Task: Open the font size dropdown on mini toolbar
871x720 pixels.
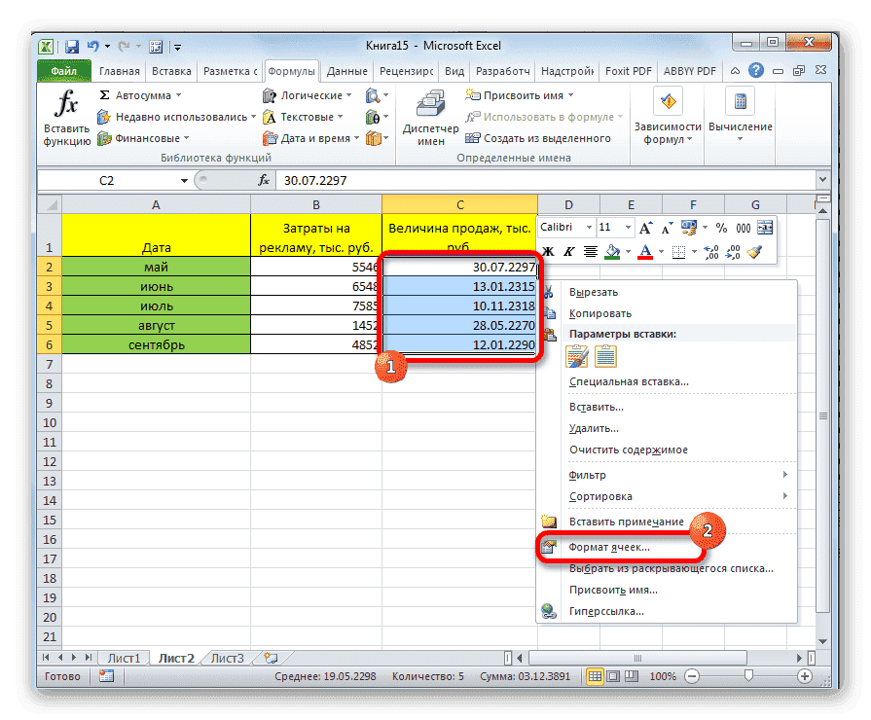Action: click(626, 227)
